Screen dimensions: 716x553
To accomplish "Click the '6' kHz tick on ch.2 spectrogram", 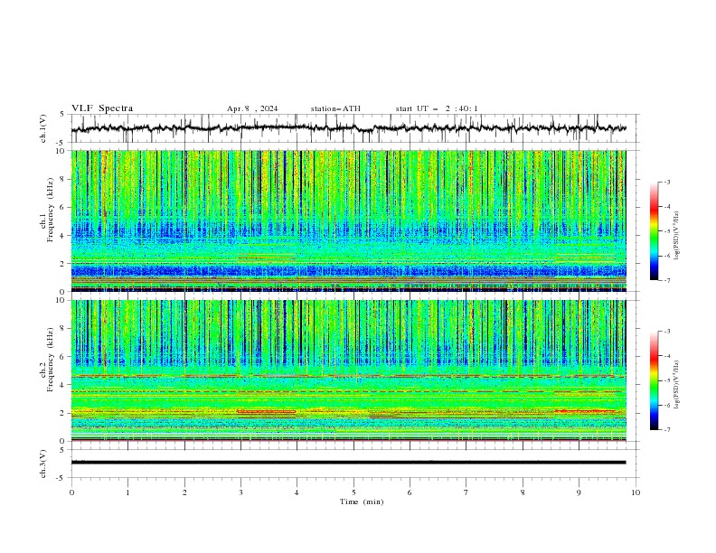I will (x=64, y=357).
